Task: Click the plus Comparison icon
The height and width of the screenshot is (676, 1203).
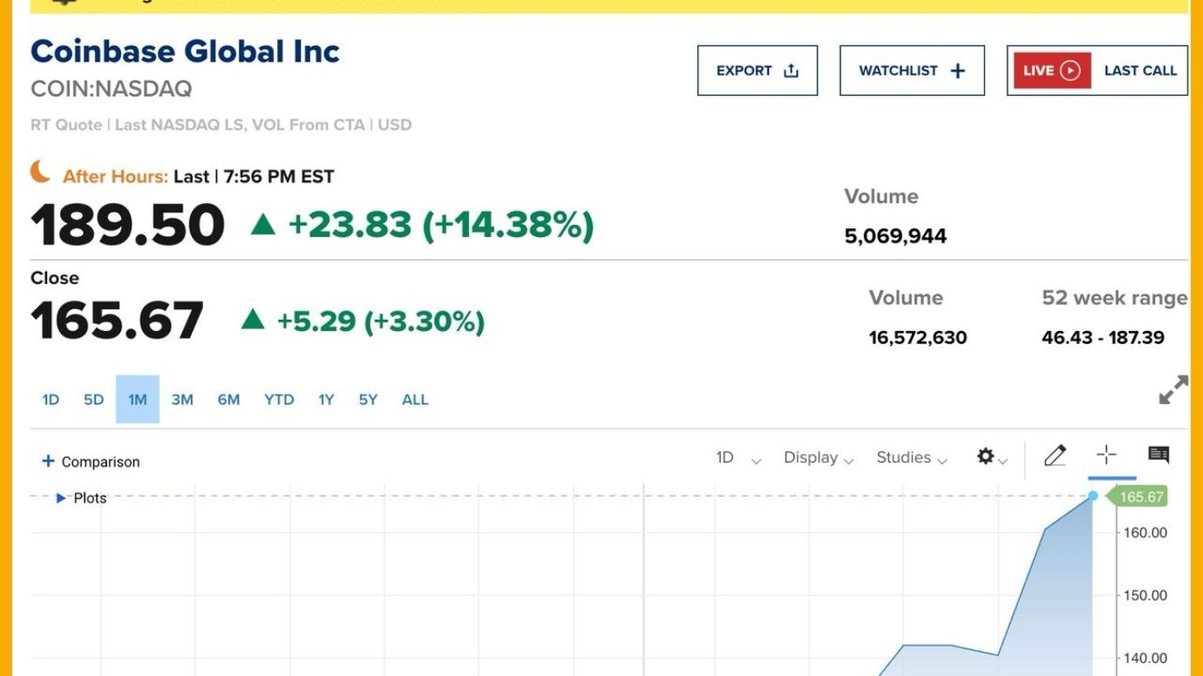Action: 49,462
